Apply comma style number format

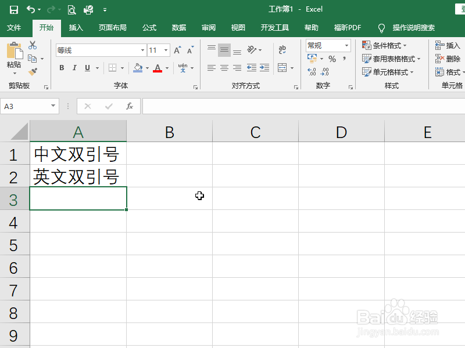pyautogui.click(x=344, y=59)
